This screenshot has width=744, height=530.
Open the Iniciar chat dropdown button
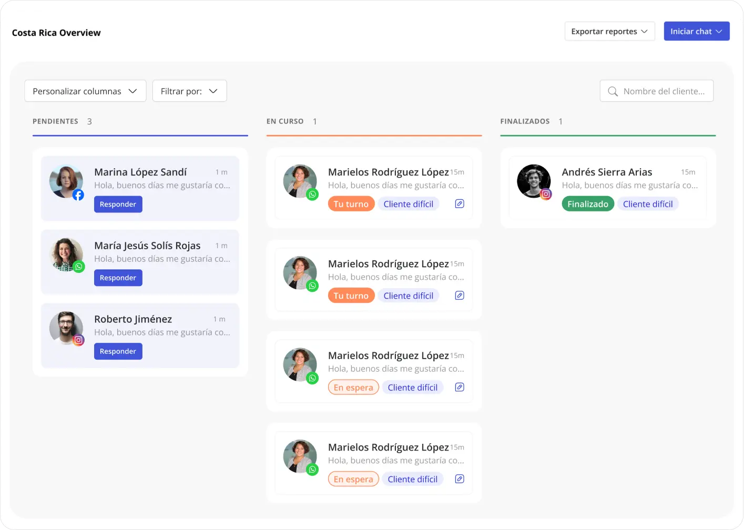pyautogui.click(x=697, y=32)
